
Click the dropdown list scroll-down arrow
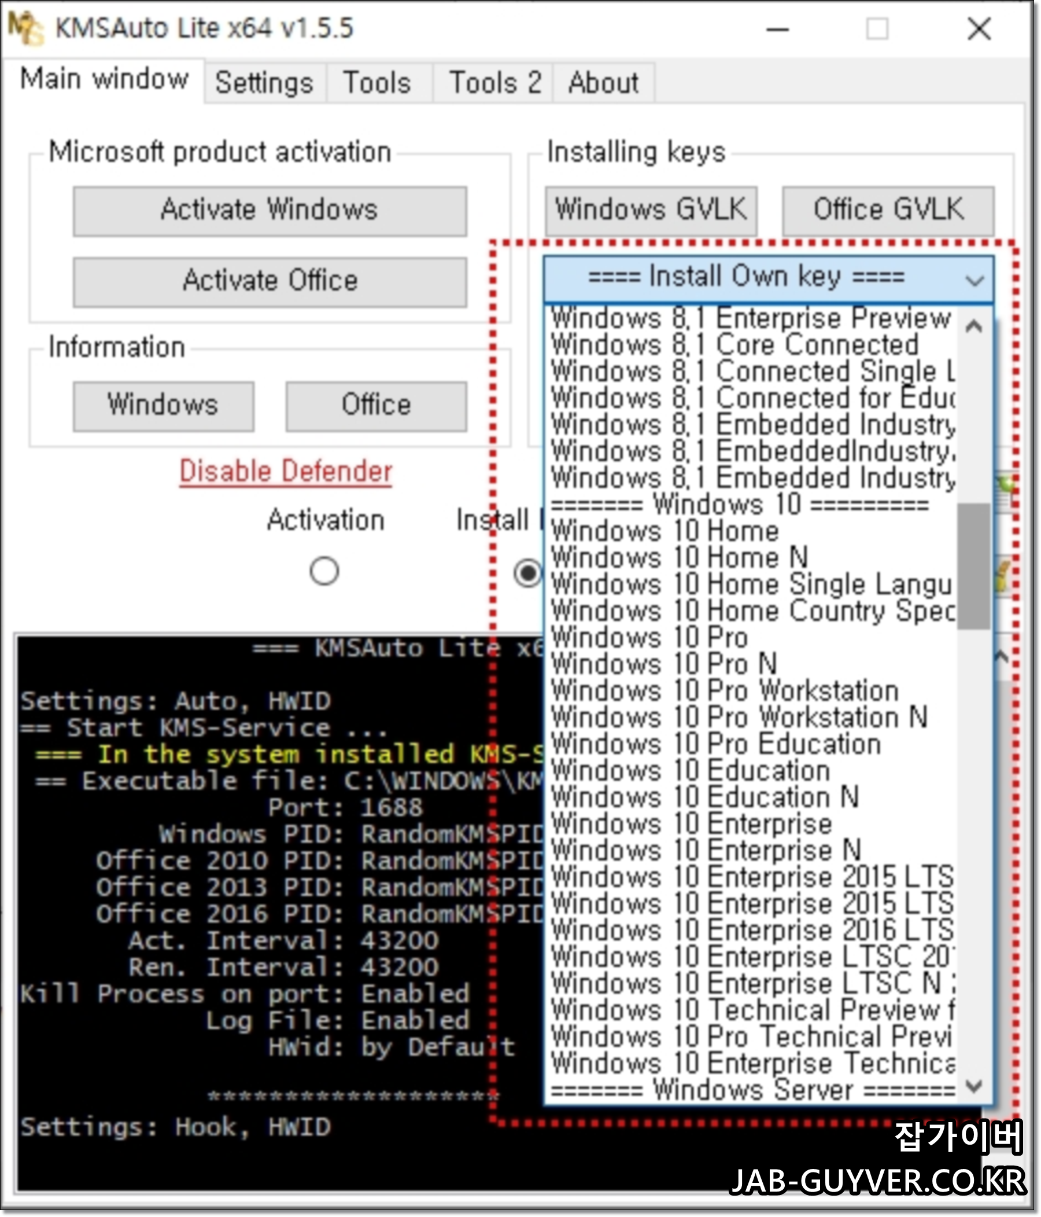pyautogui.click(x=974, y=1086)
